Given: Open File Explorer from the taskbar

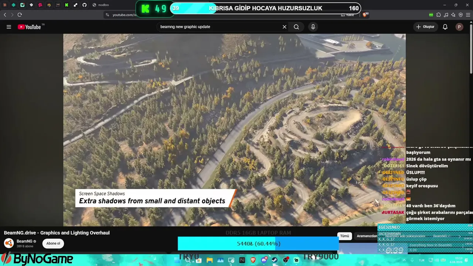Looking at the screenshot, I should pyautogui.click(x=210, y=260).
